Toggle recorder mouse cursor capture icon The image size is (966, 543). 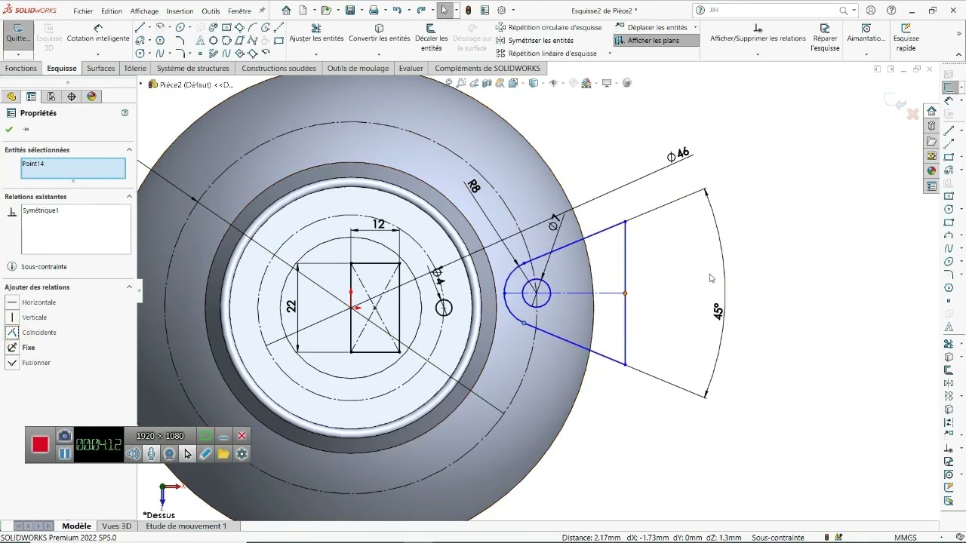coord(187,453)
